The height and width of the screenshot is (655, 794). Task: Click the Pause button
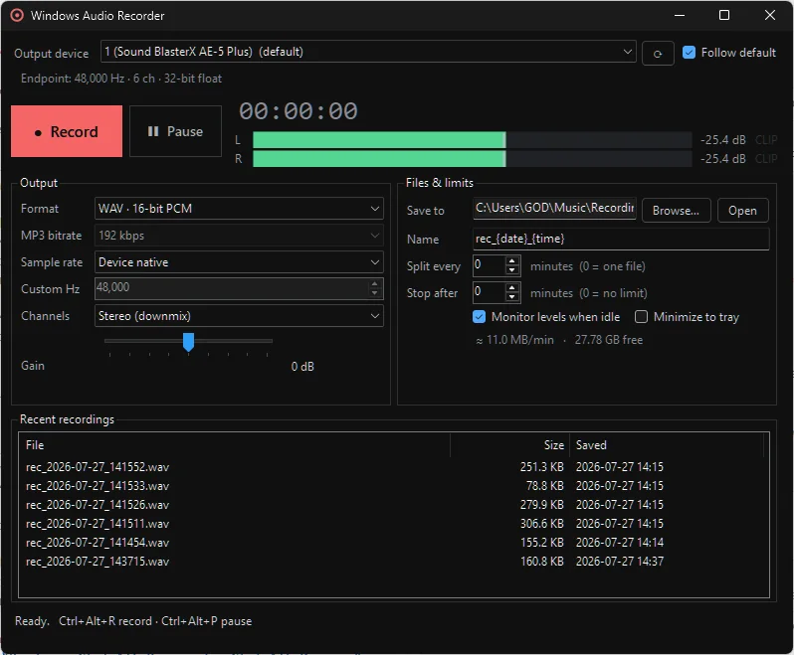tap(175, 131)
